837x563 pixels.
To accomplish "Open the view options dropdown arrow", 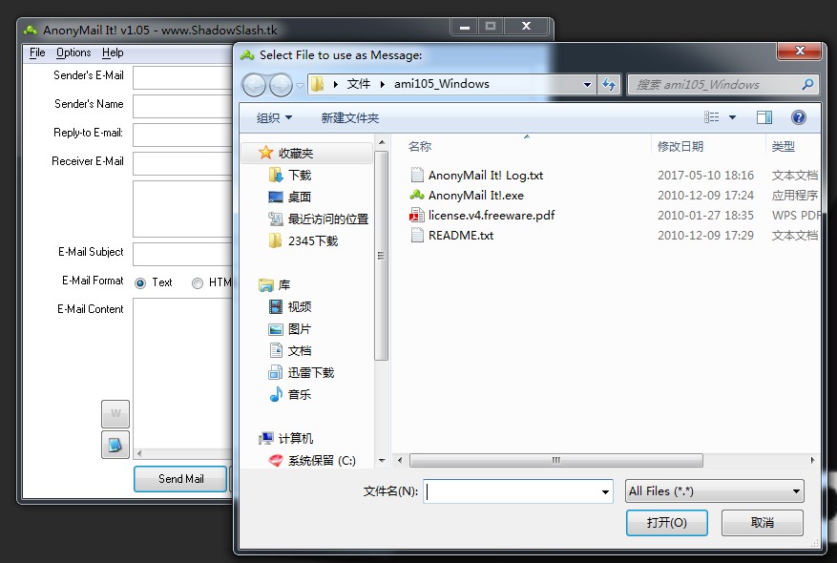I will (732, 117).
